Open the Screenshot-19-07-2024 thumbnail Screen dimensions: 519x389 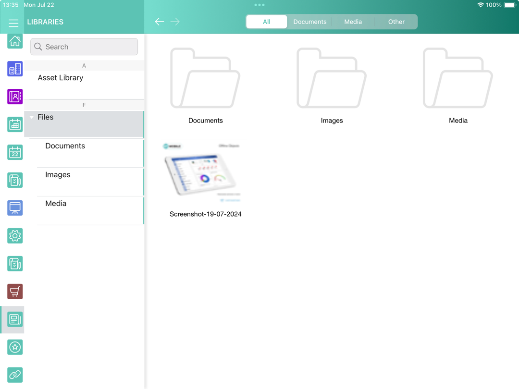pyautogui.click(x=205, y=173)
